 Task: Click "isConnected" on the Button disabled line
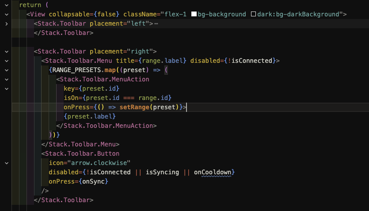coord(110,172)
